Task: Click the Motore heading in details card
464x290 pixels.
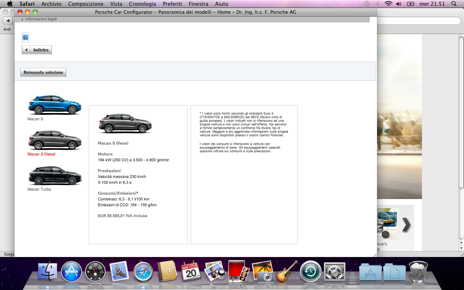Action: pyautogui.click(x=105, y=154)
